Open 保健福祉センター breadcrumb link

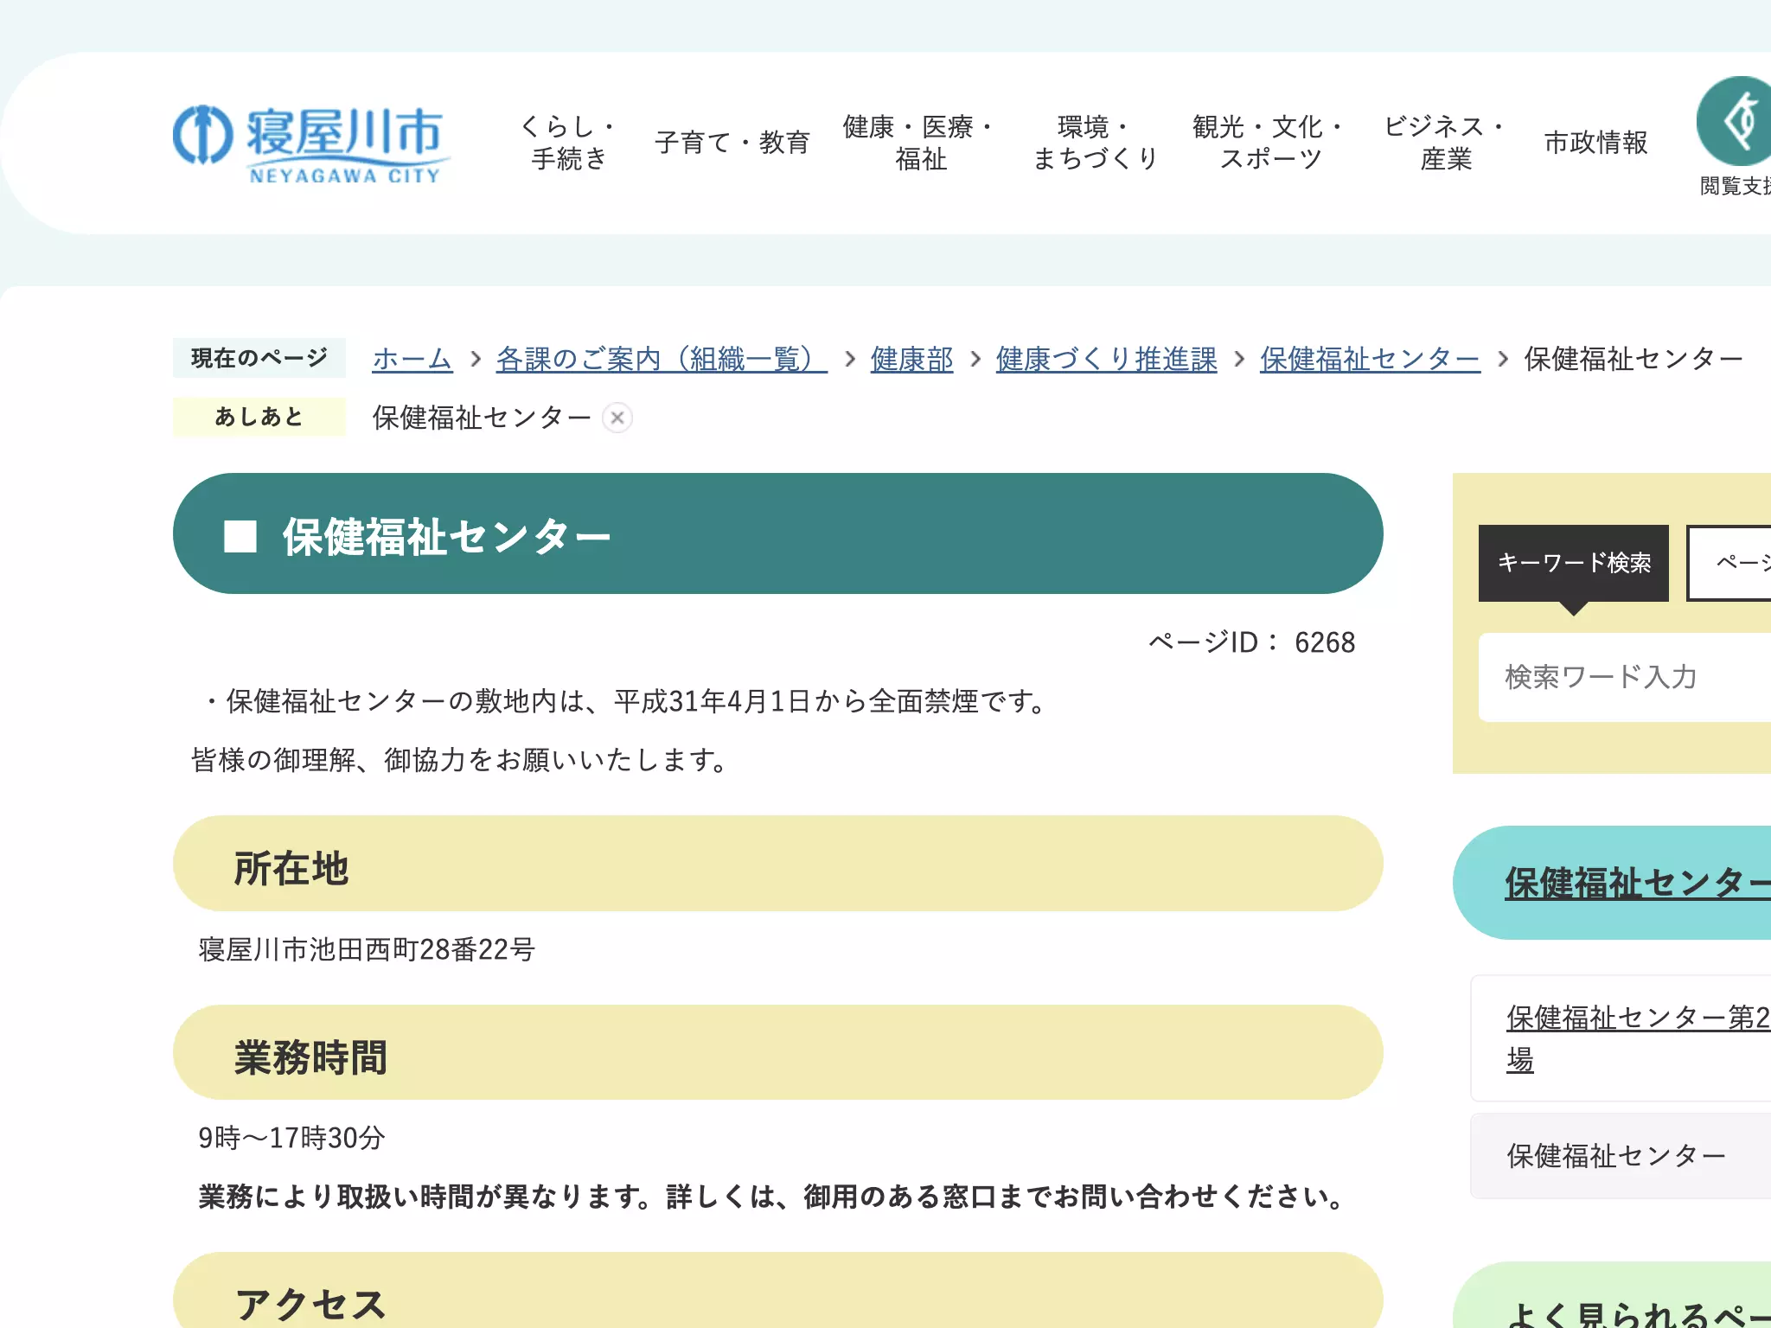pyautogui.click(x=1370, y=359)
